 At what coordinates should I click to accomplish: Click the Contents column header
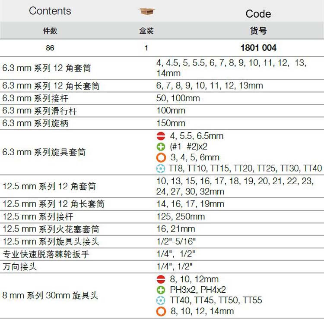tap(50, 11)
